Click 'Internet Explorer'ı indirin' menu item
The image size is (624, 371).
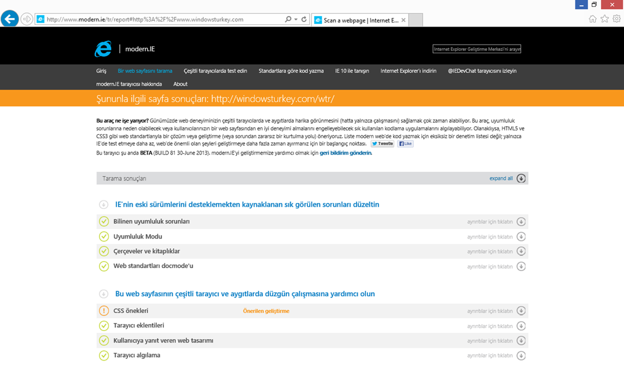tap(408, 71)
